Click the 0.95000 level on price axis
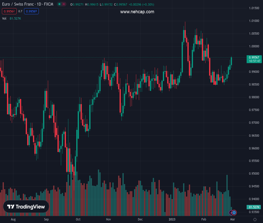This screenshot has height=223, width=263. pyautogui.click(x=254, y=174)
